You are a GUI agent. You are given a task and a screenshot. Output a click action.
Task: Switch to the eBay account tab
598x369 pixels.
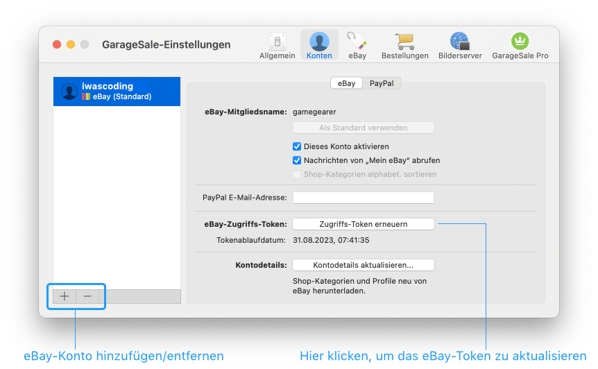(346, 83)
